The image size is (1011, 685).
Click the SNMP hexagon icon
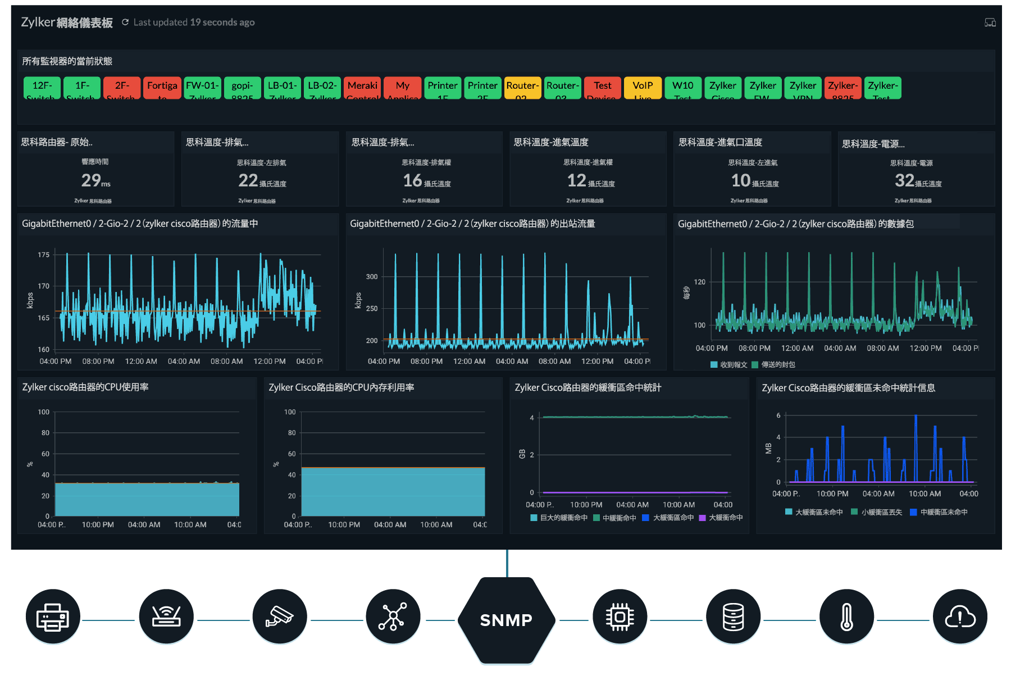point(506,619)
